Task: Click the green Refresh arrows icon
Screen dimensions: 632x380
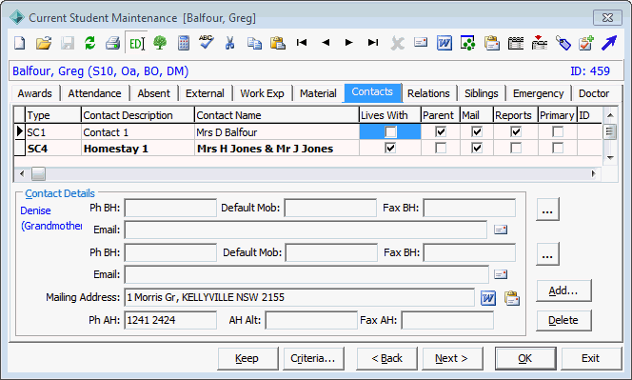Action: click(89, 43)
